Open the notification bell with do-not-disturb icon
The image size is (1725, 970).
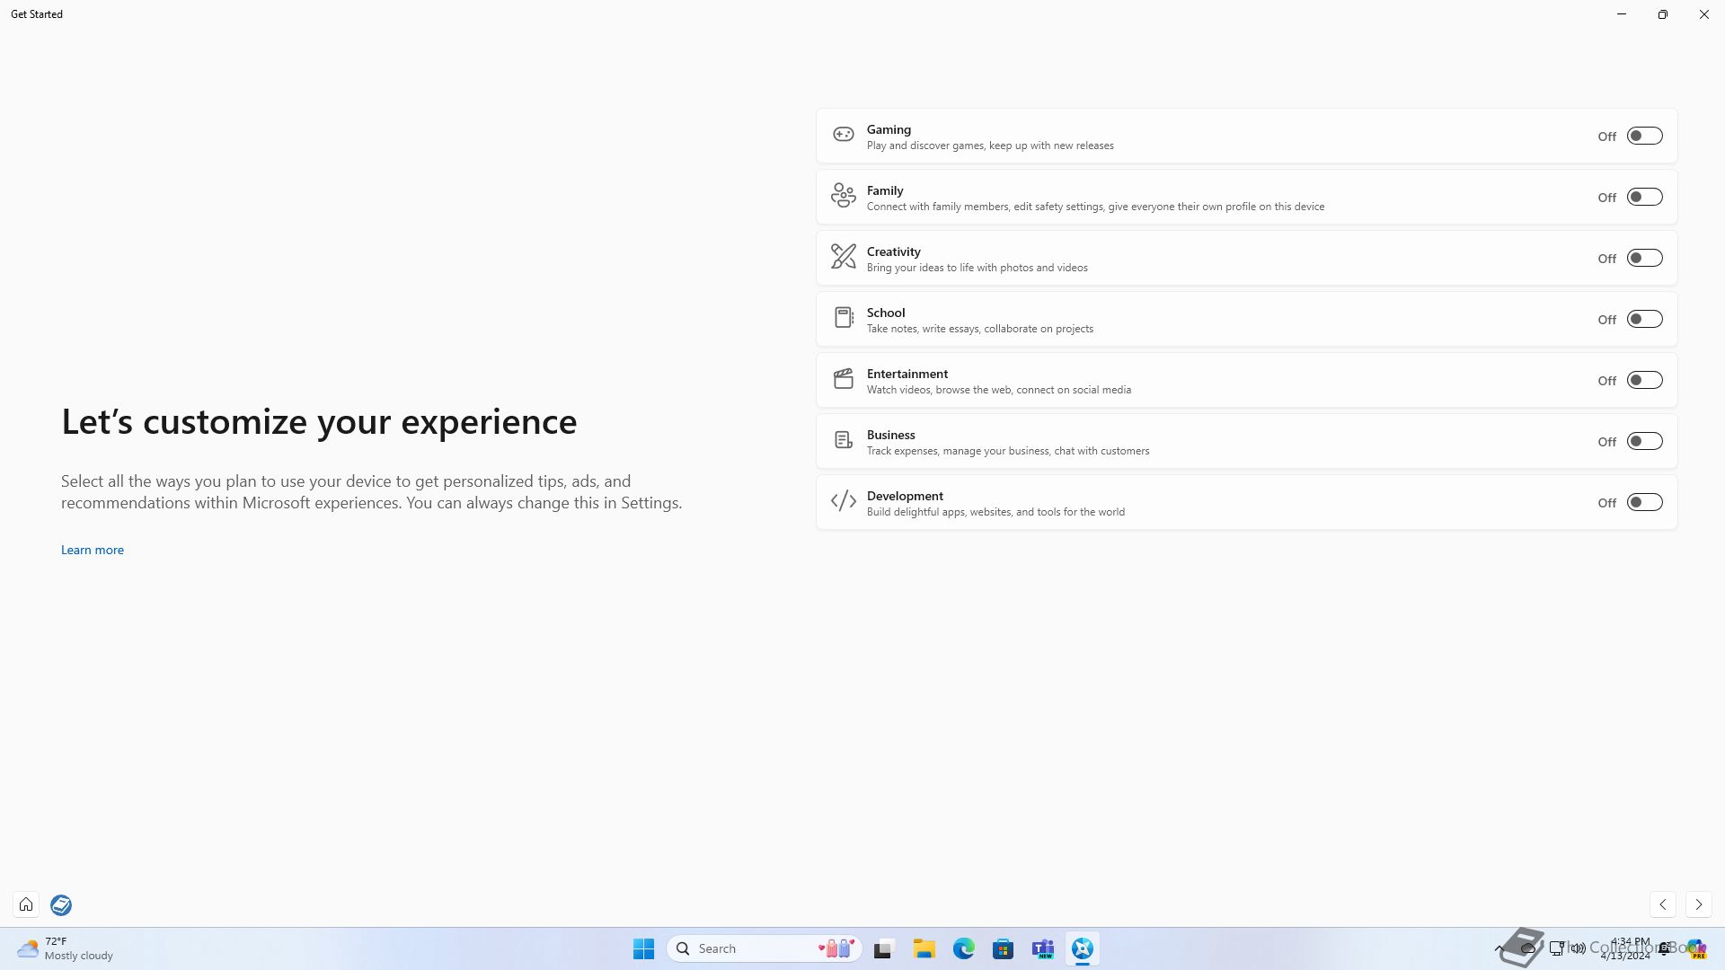point(1665,948)
